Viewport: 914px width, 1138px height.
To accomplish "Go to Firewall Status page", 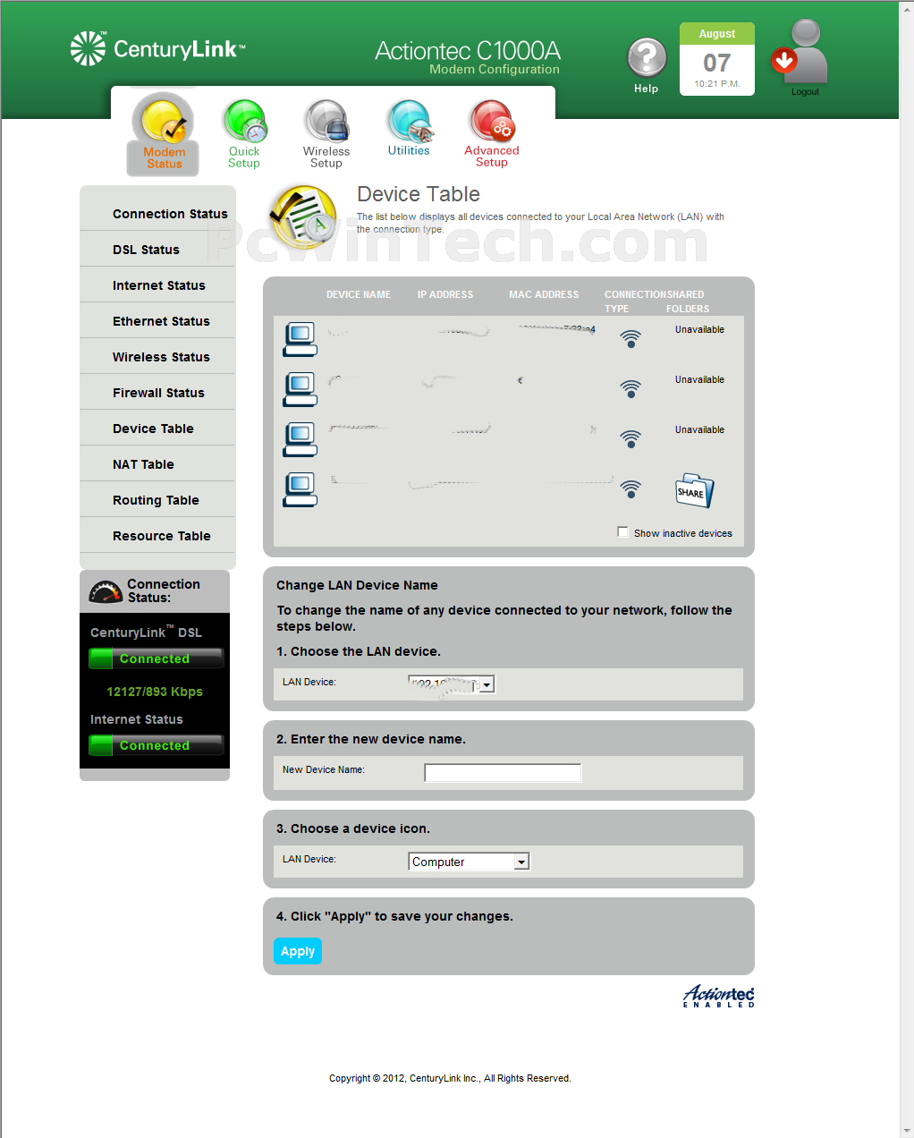I will [x=158, y=393].
